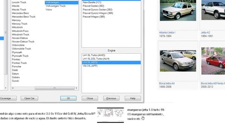The width and height of the screenshot is (225, 126).
Task: Select Passat Syncro Wagon (3B5) model
Action: (98, 13)
